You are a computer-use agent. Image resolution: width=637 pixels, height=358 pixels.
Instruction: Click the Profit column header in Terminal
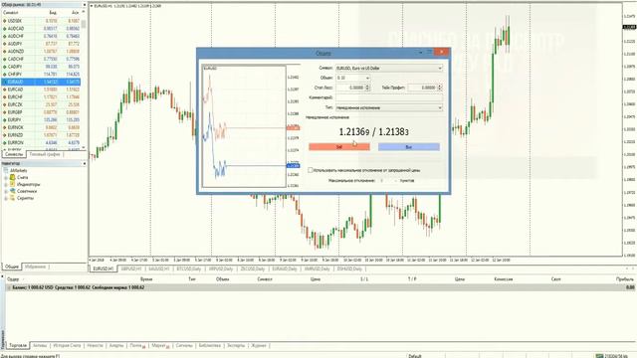pyautogui.click(x=625, y=279)
